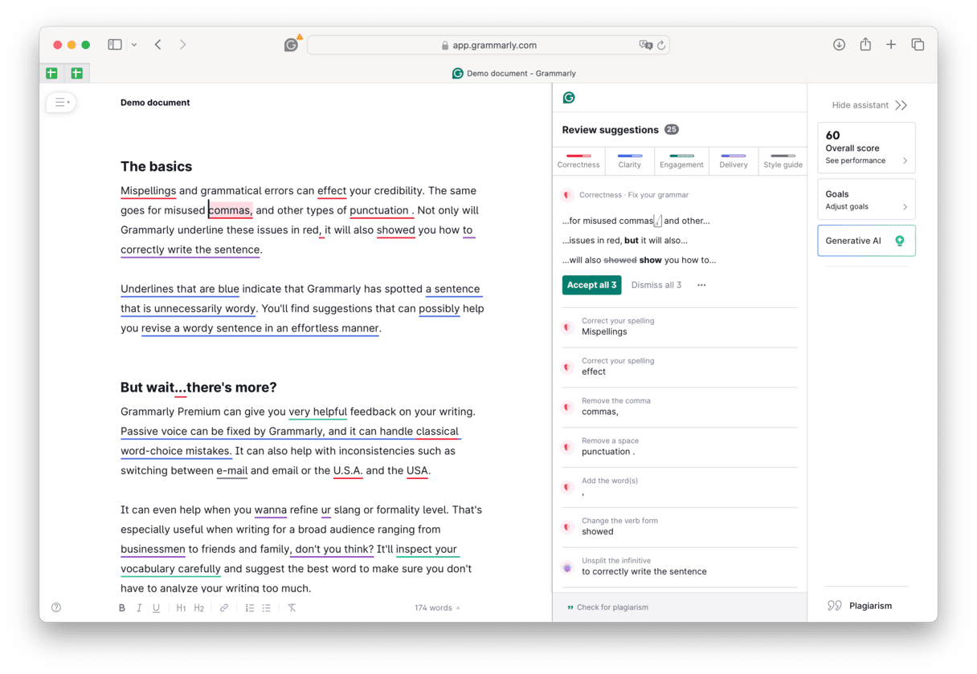Select the Engagement tab
Image resolution: width=977 pixels, height=674 pixels.
pos(681,160)
